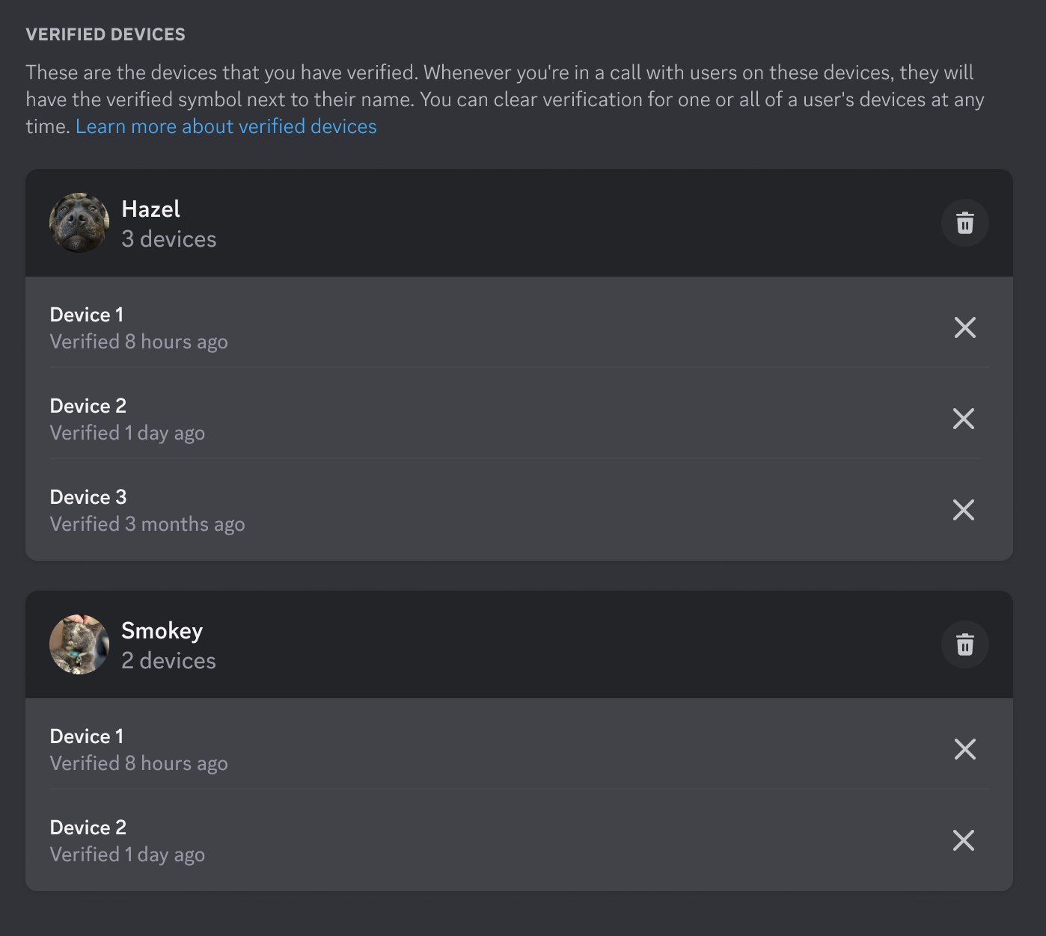Select Device 3 row under Hazel
The image size is (1046, 936).
tap(519, 510)
